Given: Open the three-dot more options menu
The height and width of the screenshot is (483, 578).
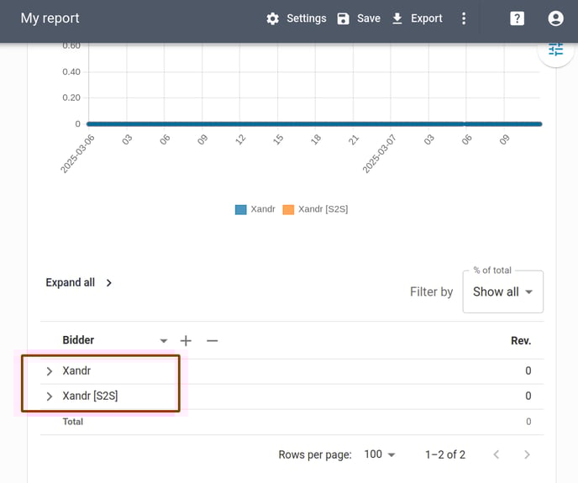Looking at the screenshot, I should [464, 18].
